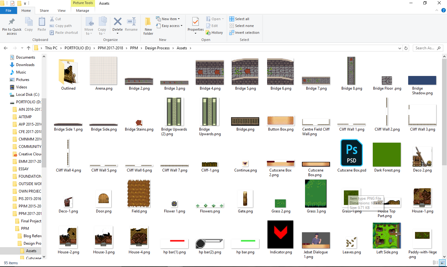Viewport: 447px width, 267px height.
Task: Create a New folder from ribbon
Action: click(x=148, y=26)
